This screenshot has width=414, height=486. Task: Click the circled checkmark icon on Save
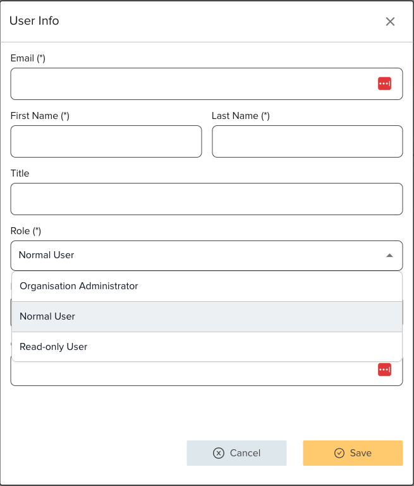coord(339,453)
